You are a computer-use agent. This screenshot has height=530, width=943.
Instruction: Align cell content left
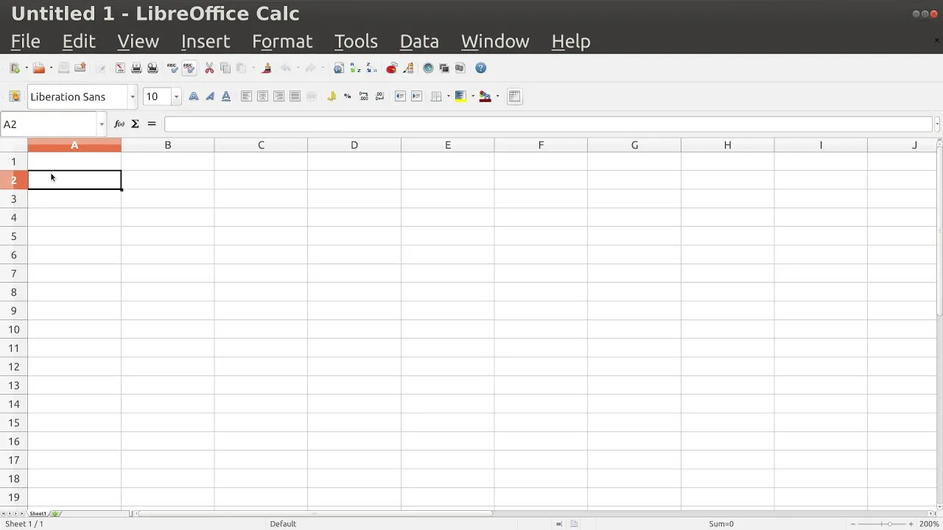pyautogui.click(x=246, y=96)
